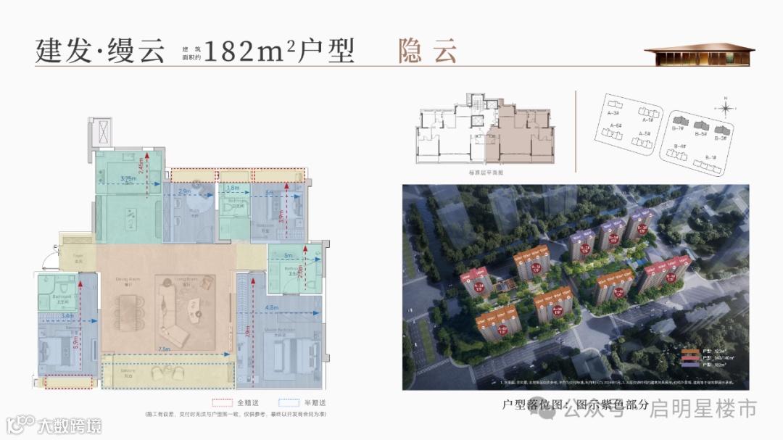This screenshot has height=440, width=783.
Task: Click the L-shaped sofa in the living room
Action: pyautogui.click(x=173, y=315)
